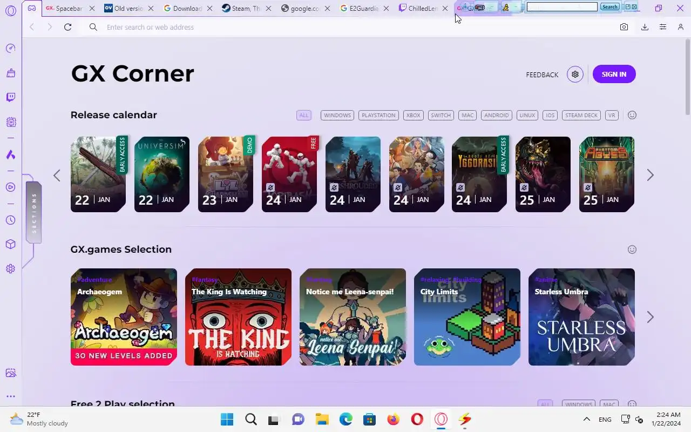Click the FEEDBACK link

coord(542,75)
